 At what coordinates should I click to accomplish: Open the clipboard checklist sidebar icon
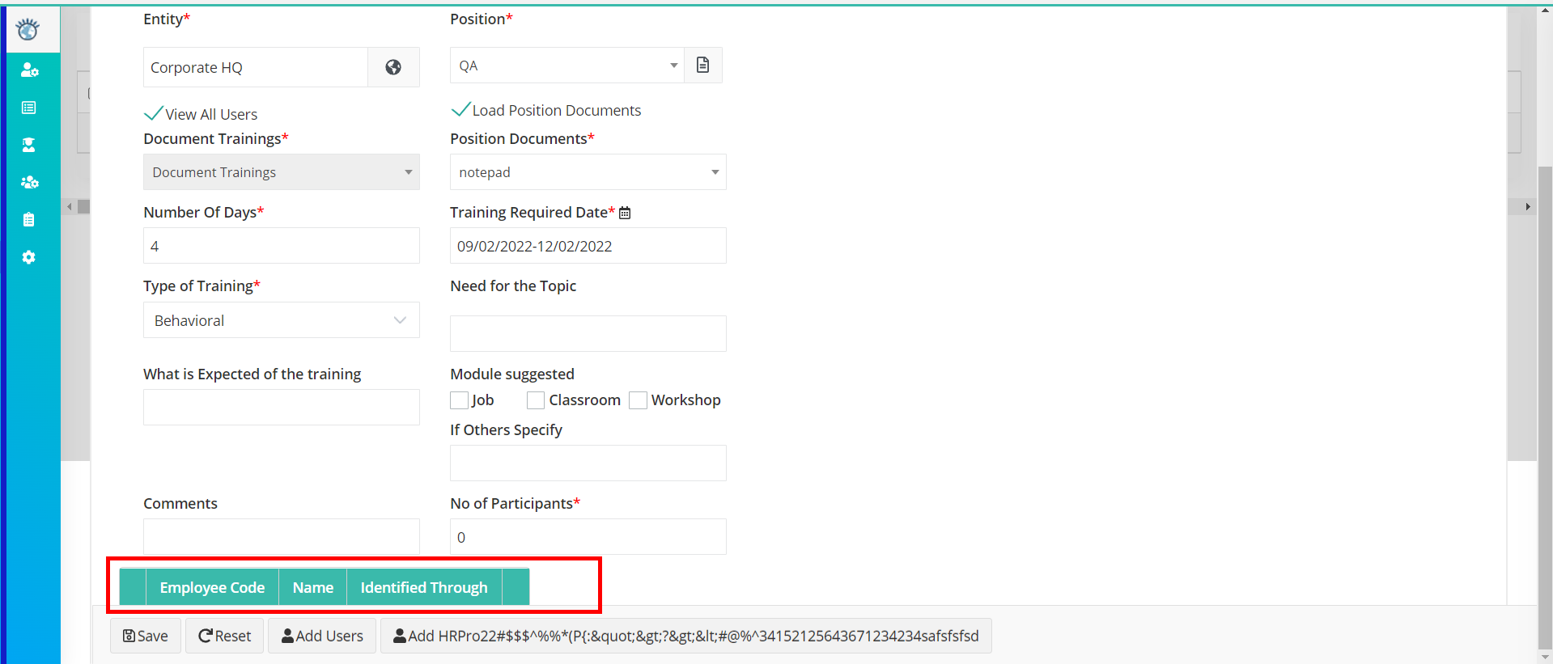coord(29,219)
